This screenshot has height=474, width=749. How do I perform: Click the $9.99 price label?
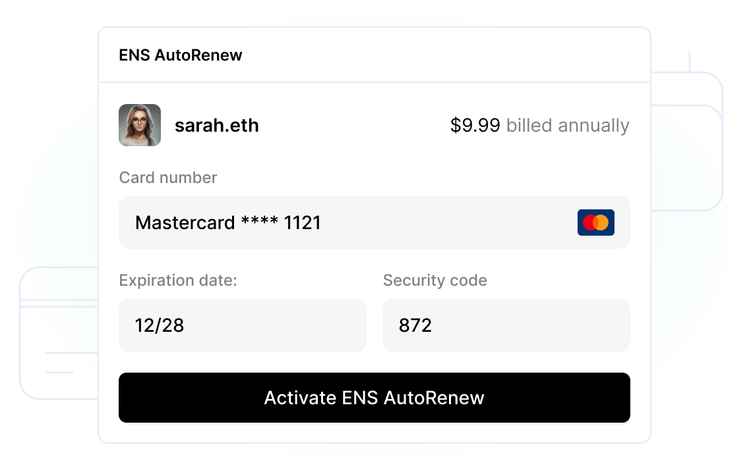point(475,125)
